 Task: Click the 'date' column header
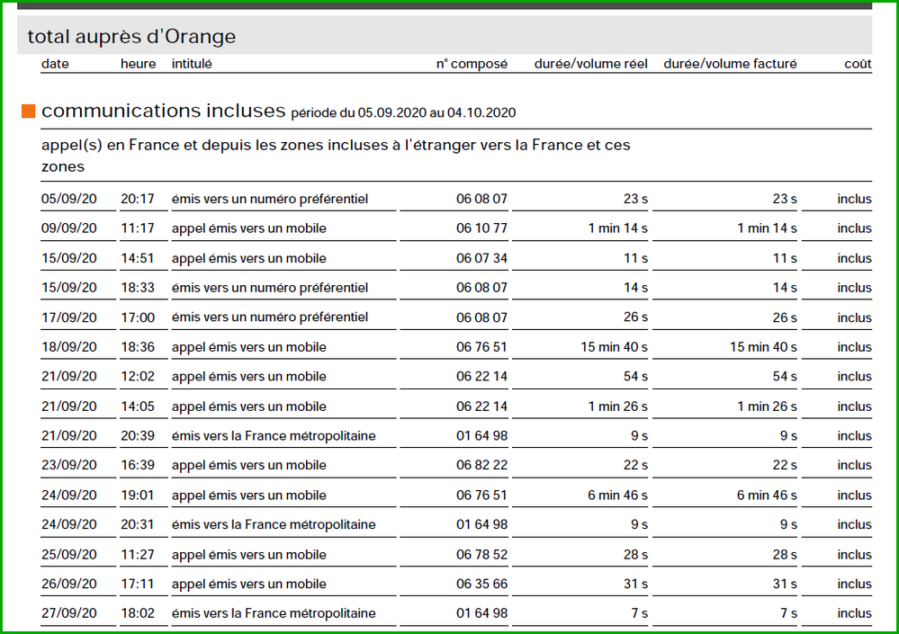tap(55, 64)
